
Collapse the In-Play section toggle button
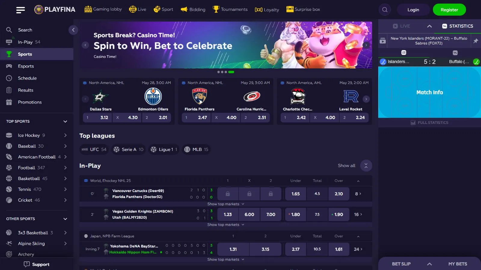pos(366,166)
